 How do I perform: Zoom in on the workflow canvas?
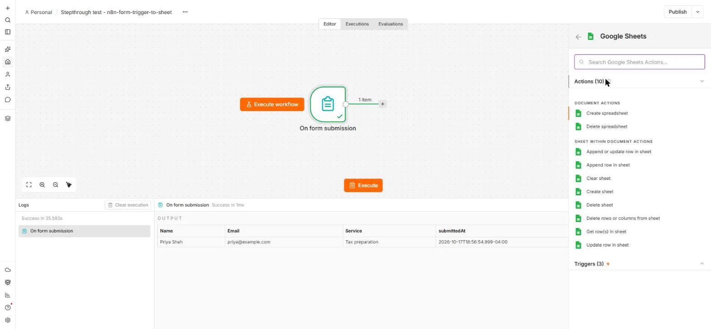(x=42, y=185)
